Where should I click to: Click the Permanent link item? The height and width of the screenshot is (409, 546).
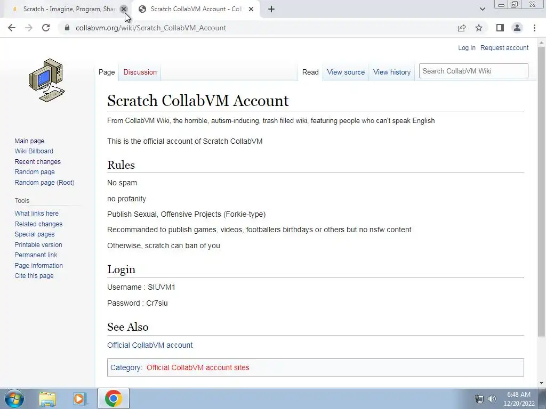[36, 255]
